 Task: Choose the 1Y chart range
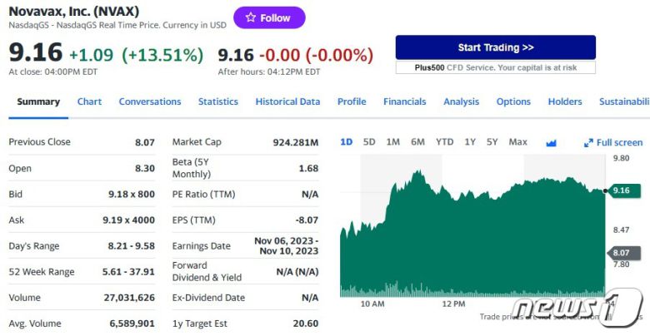tap(470, 142)
